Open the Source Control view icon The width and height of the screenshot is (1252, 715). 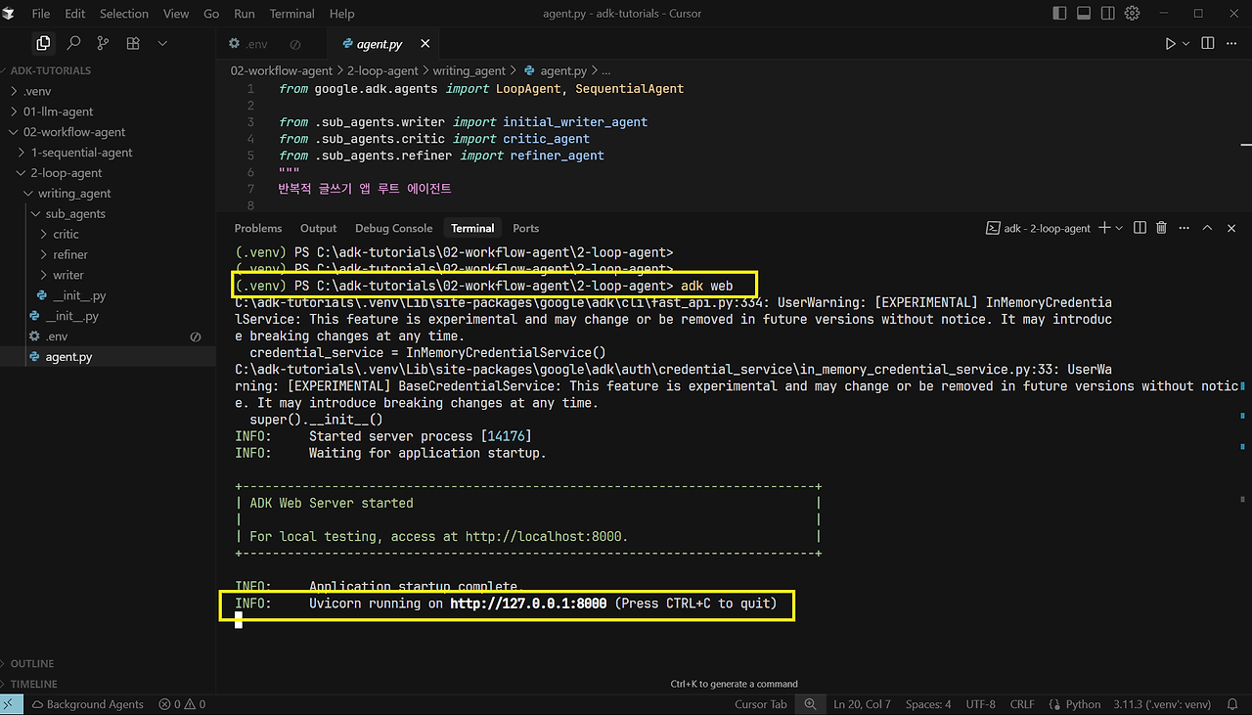click(x=104, y=43)
